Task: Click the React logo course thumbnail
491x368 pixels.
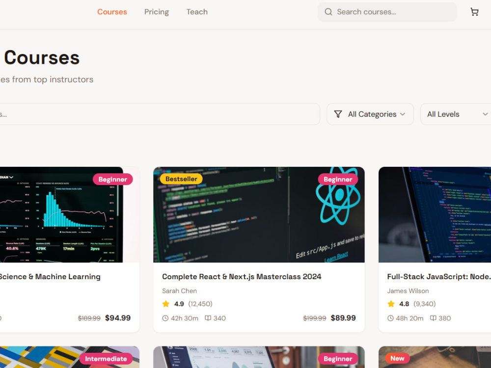Action: 259,215
